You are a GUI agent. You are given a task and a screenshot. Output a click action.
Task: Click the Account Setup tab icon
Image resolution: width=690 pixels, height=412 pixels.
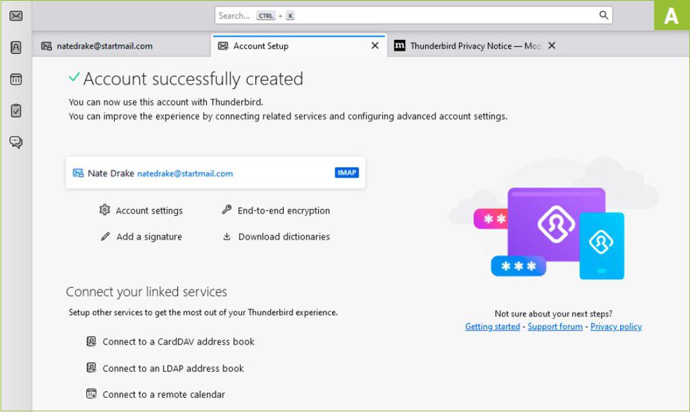click(223, 46)
